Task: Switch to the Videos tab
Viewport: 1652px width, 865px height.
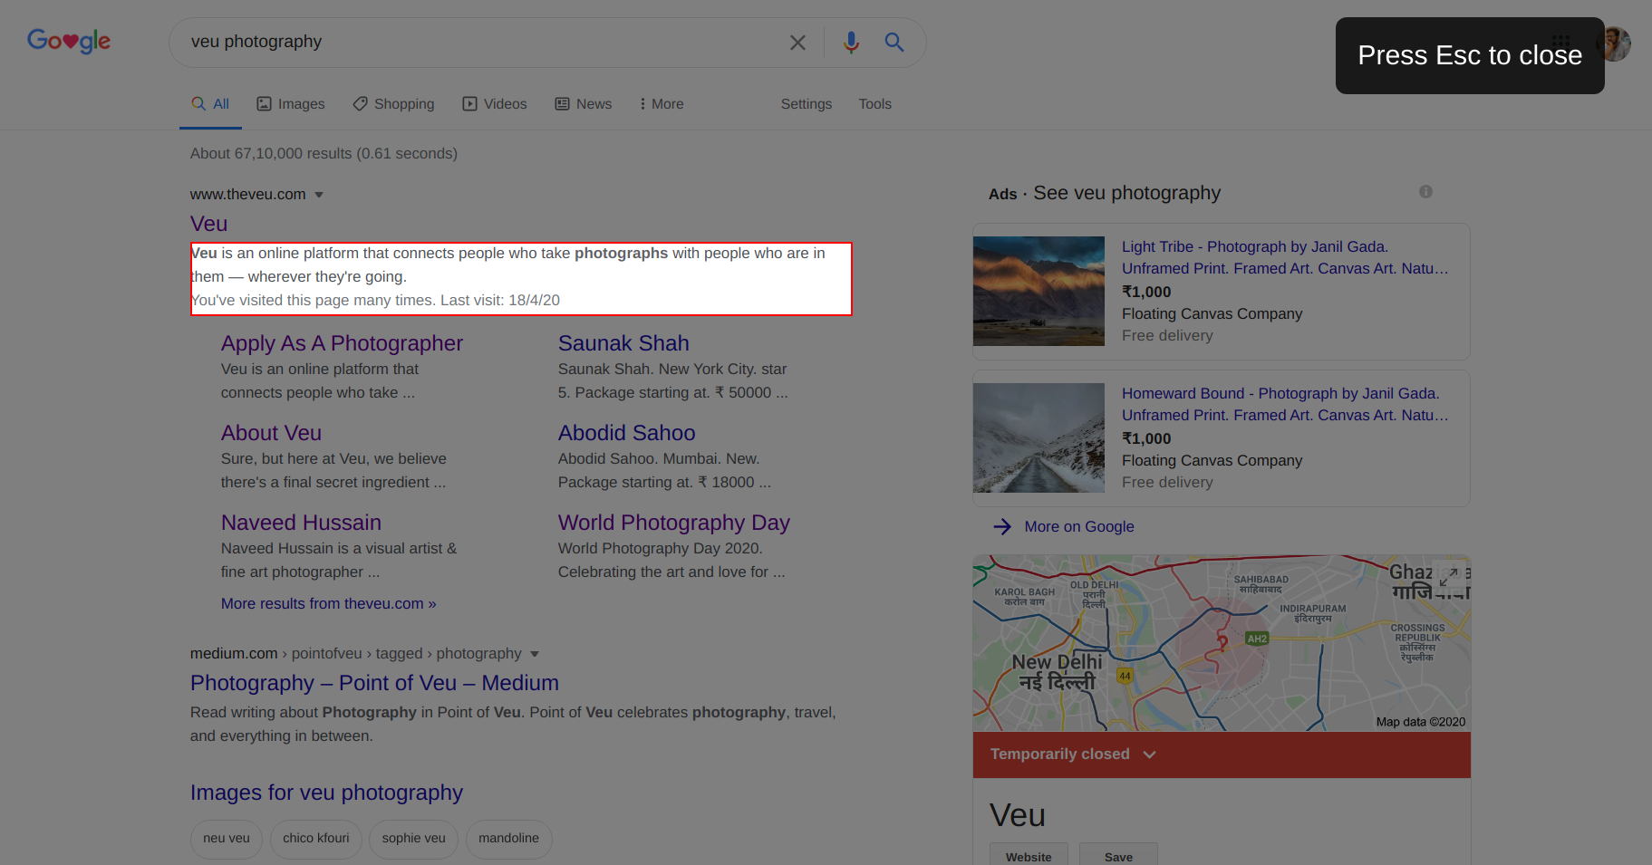Action: point(495,104)
